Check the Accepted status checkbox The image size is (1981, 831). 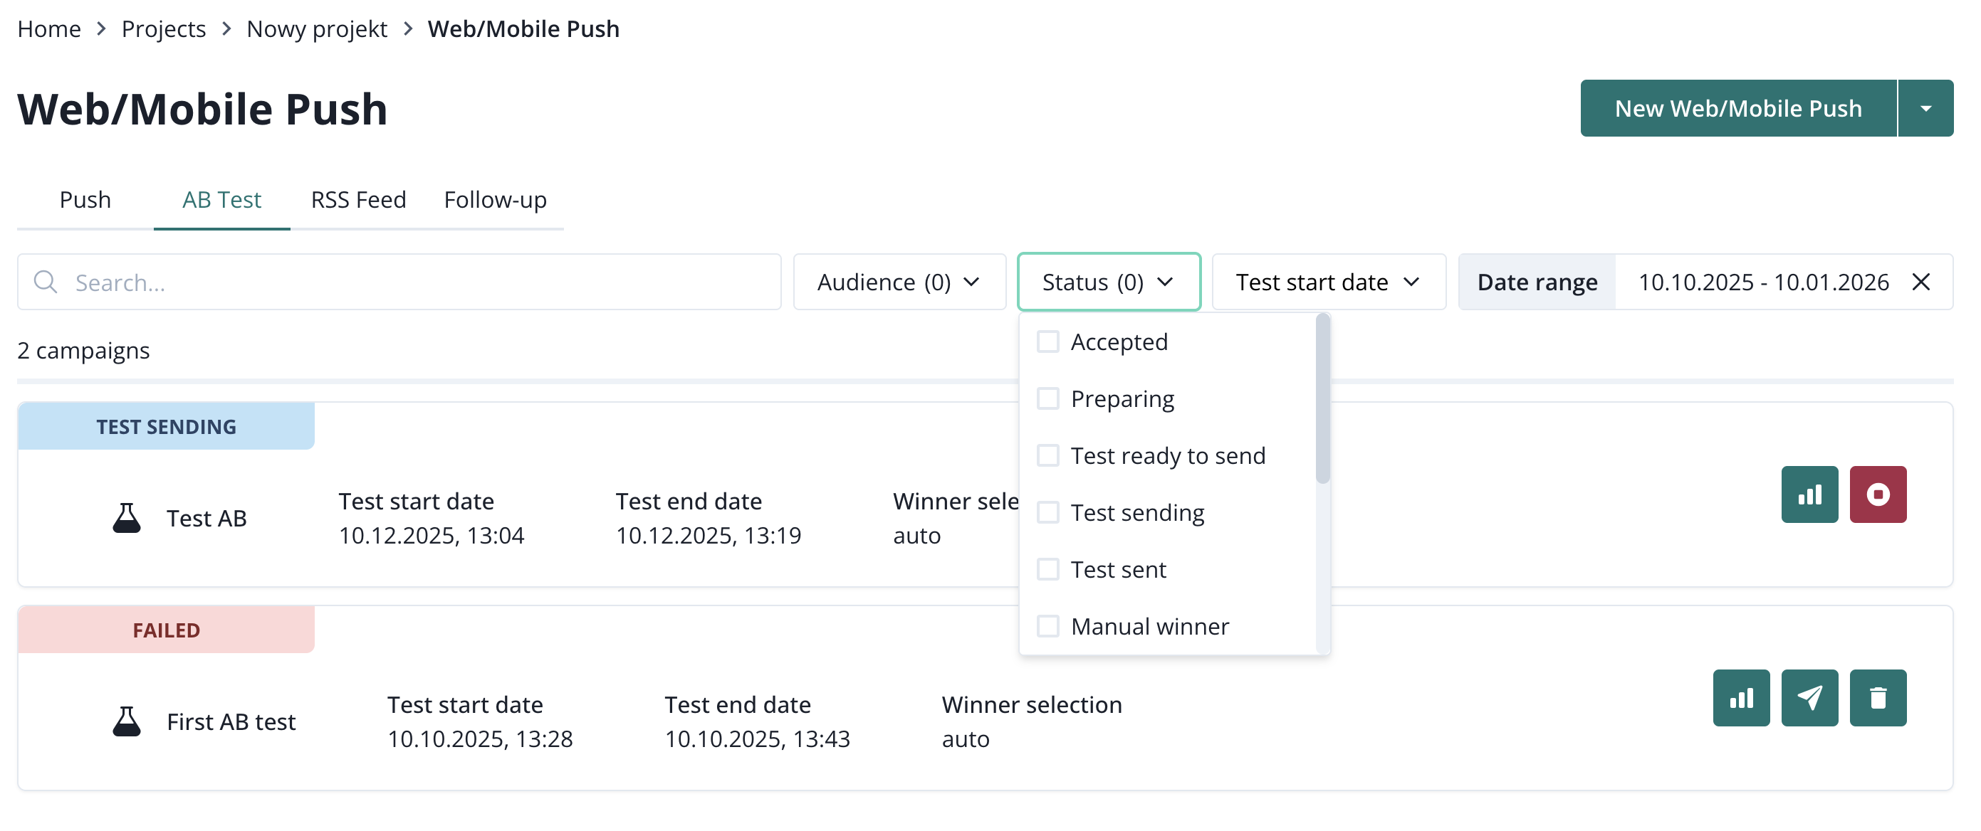click(1047, 341)
